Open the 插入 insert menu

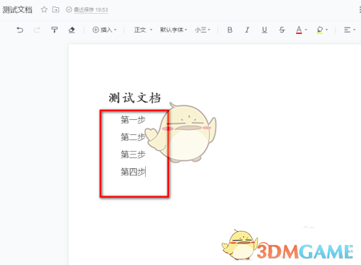(105, 30)
